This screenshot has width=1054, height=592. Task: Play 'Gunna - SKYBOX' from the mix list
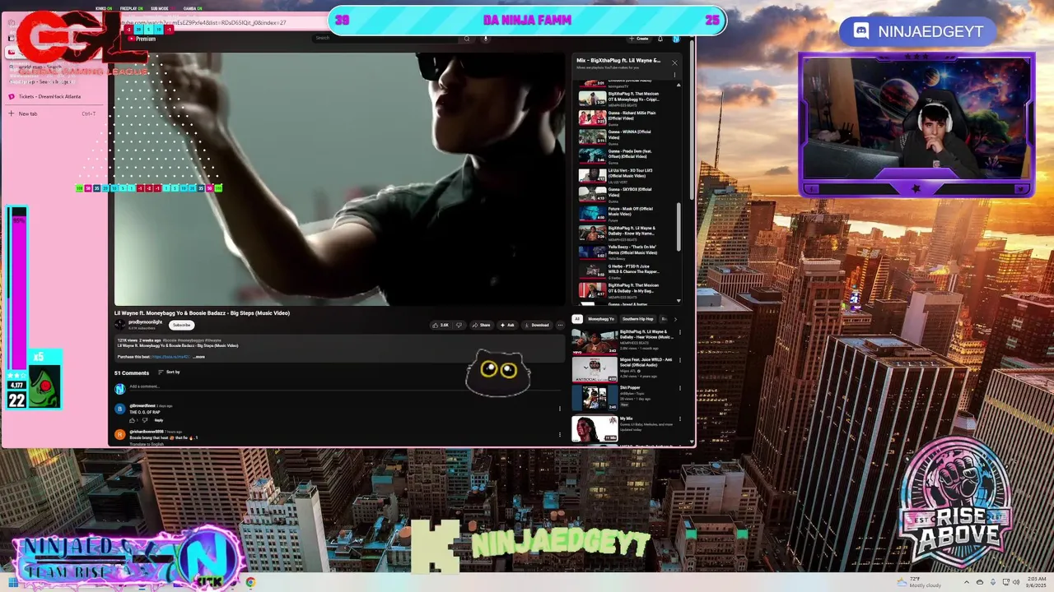click(627, 195)
